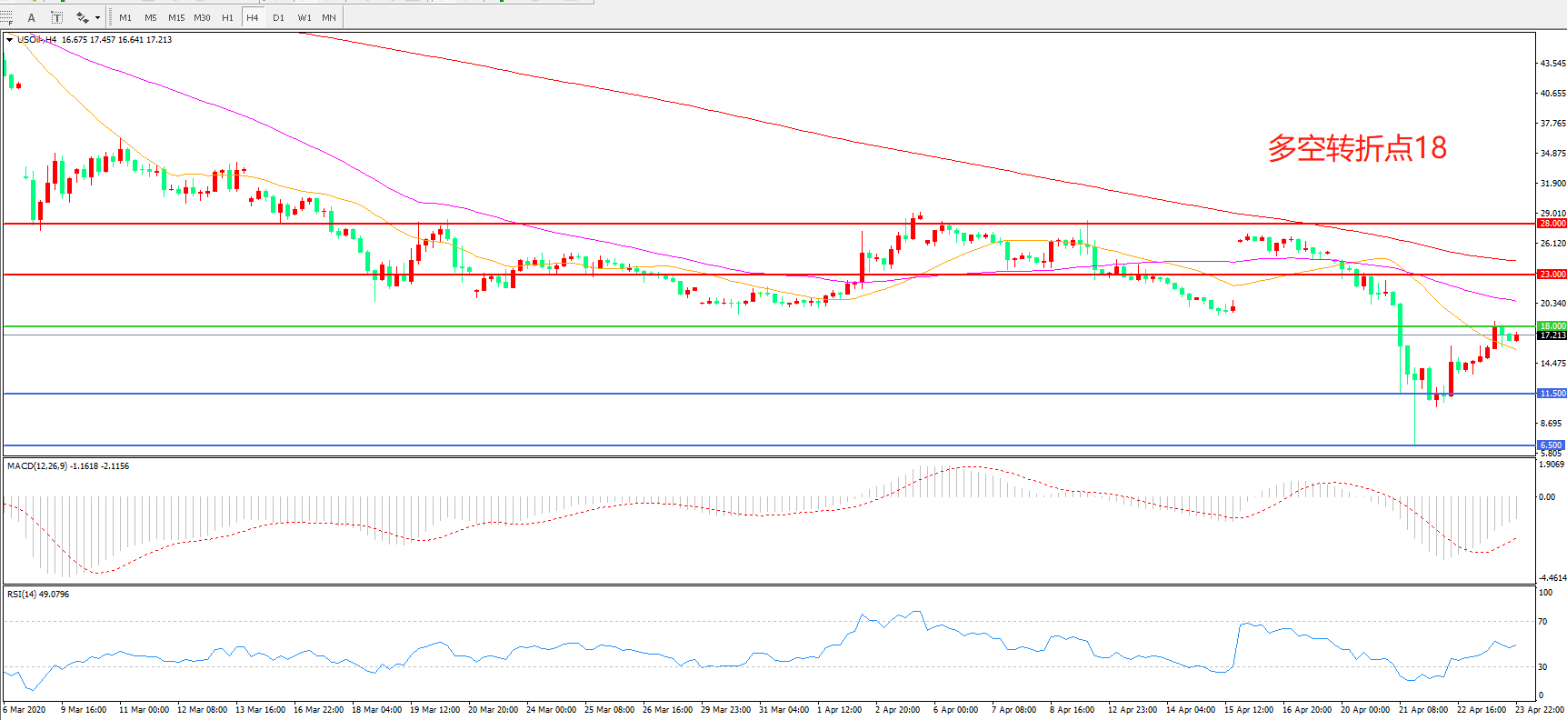Viewport: 1567px width, 720px height.
Task: Switch to the W1 weekly timeframe
Action: pyautogui.click(x=304, y=17)
